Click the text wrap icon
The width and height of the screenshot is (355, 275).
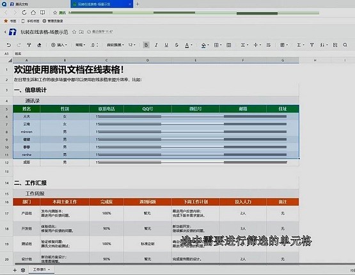point(269,45)
